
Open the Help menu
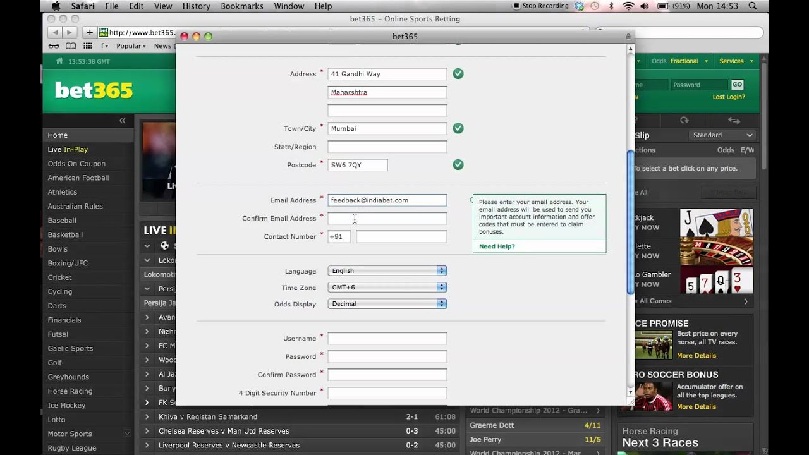tap(323, 6)
